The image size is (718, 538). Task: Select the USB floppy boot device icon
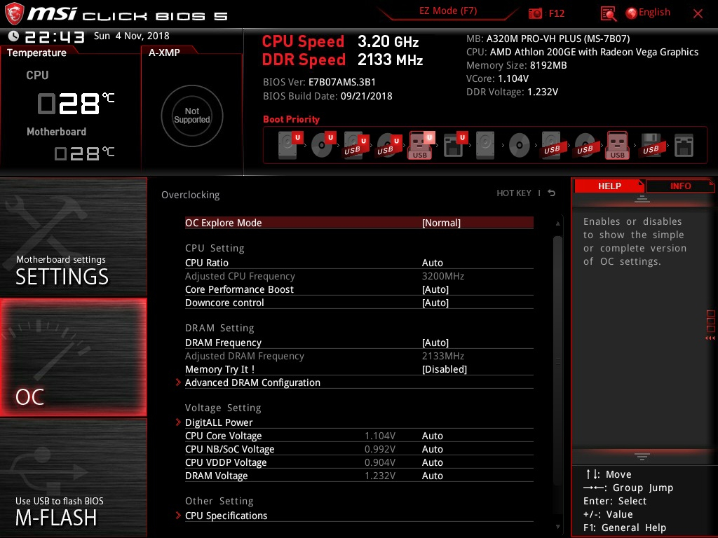click(x=651, y=146)
